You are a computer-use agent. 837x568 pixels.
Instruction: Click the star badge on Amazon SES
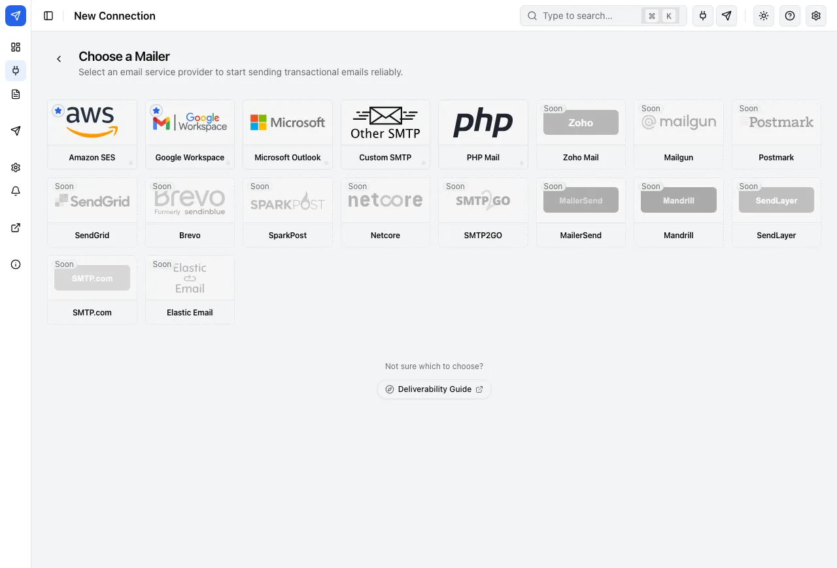click(x=58, y=111)
